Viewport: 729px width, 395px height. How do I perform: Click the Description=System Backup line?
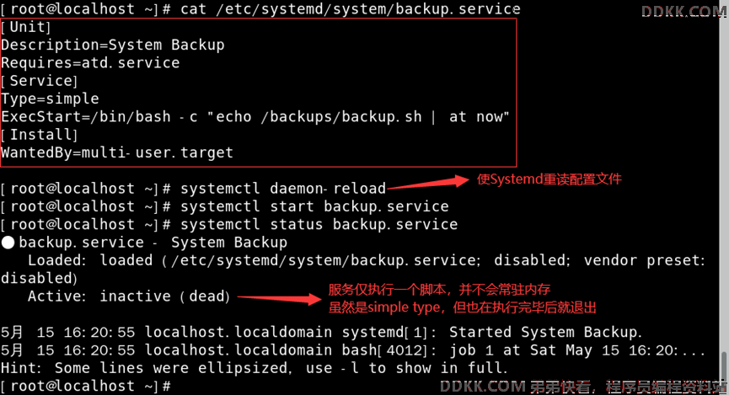pyautogui.click(x=113, y=45)
